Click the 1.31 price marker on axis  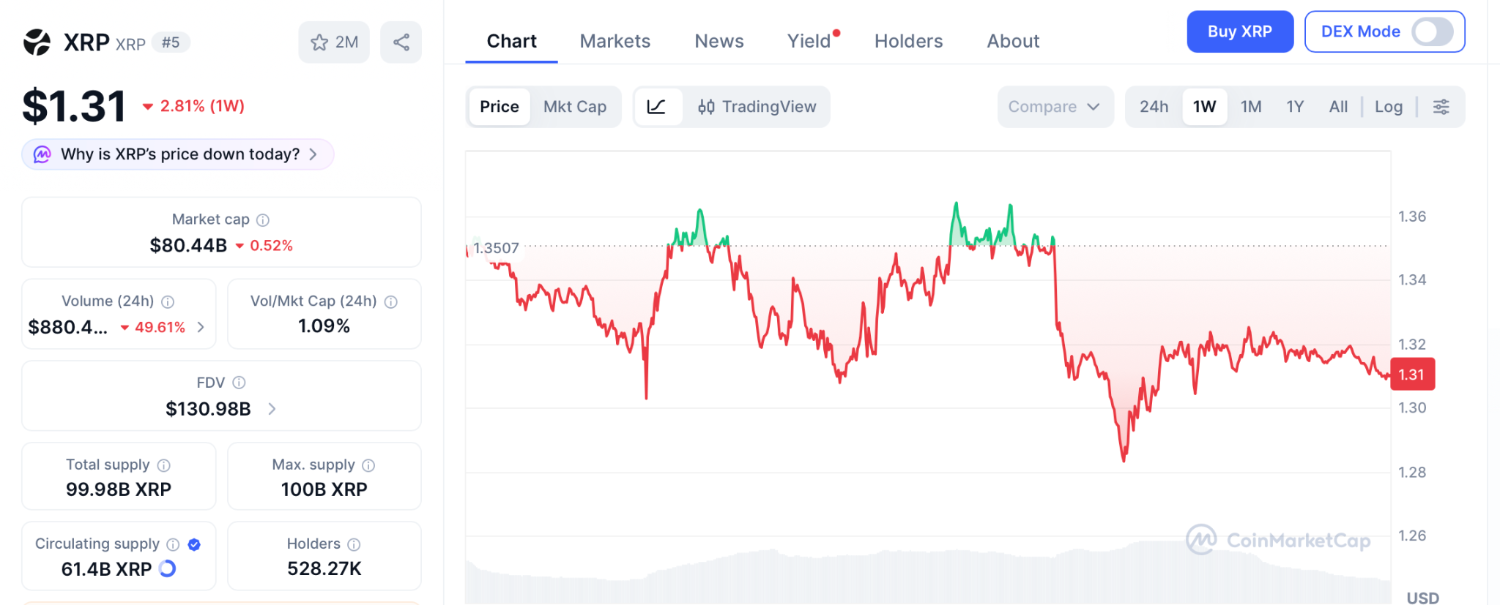(x=1412, y=374)
